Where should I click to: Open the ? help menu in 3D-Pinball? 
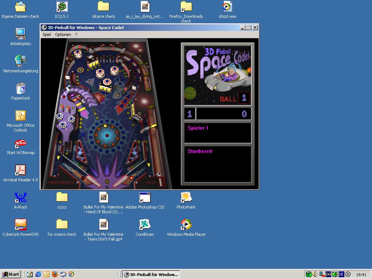[76, 35]
